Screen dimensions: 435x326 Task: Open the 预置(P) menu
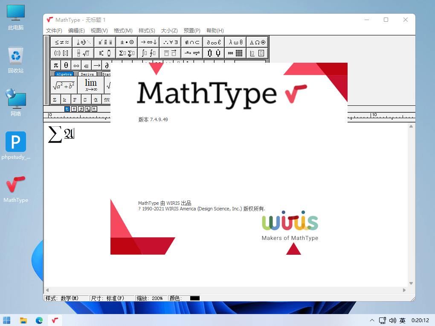tap(192, 31)
